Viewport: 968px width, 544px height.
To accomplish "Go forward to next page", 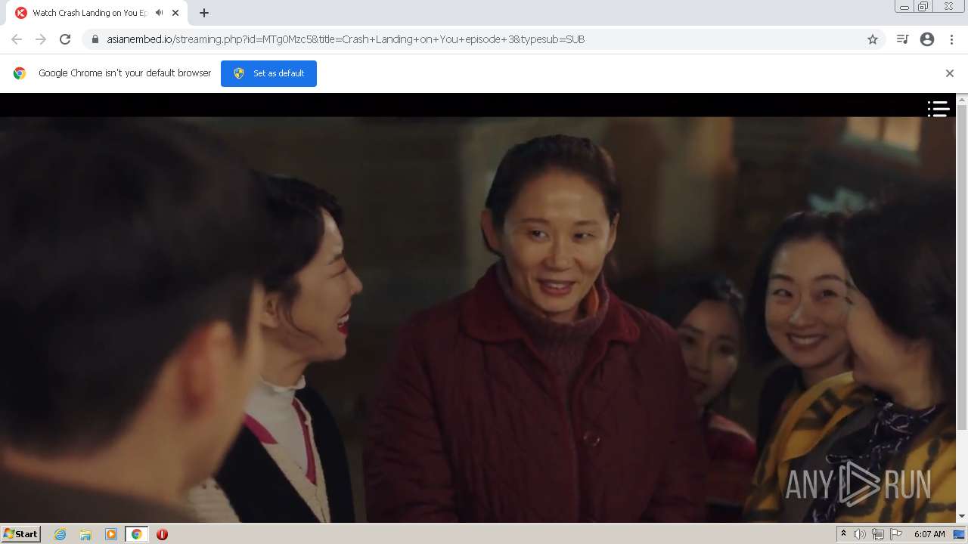I will click(41, 39).
